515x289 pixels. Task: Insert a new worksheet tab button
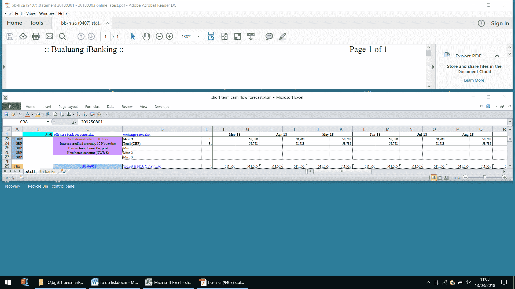[x=63, y=171]
